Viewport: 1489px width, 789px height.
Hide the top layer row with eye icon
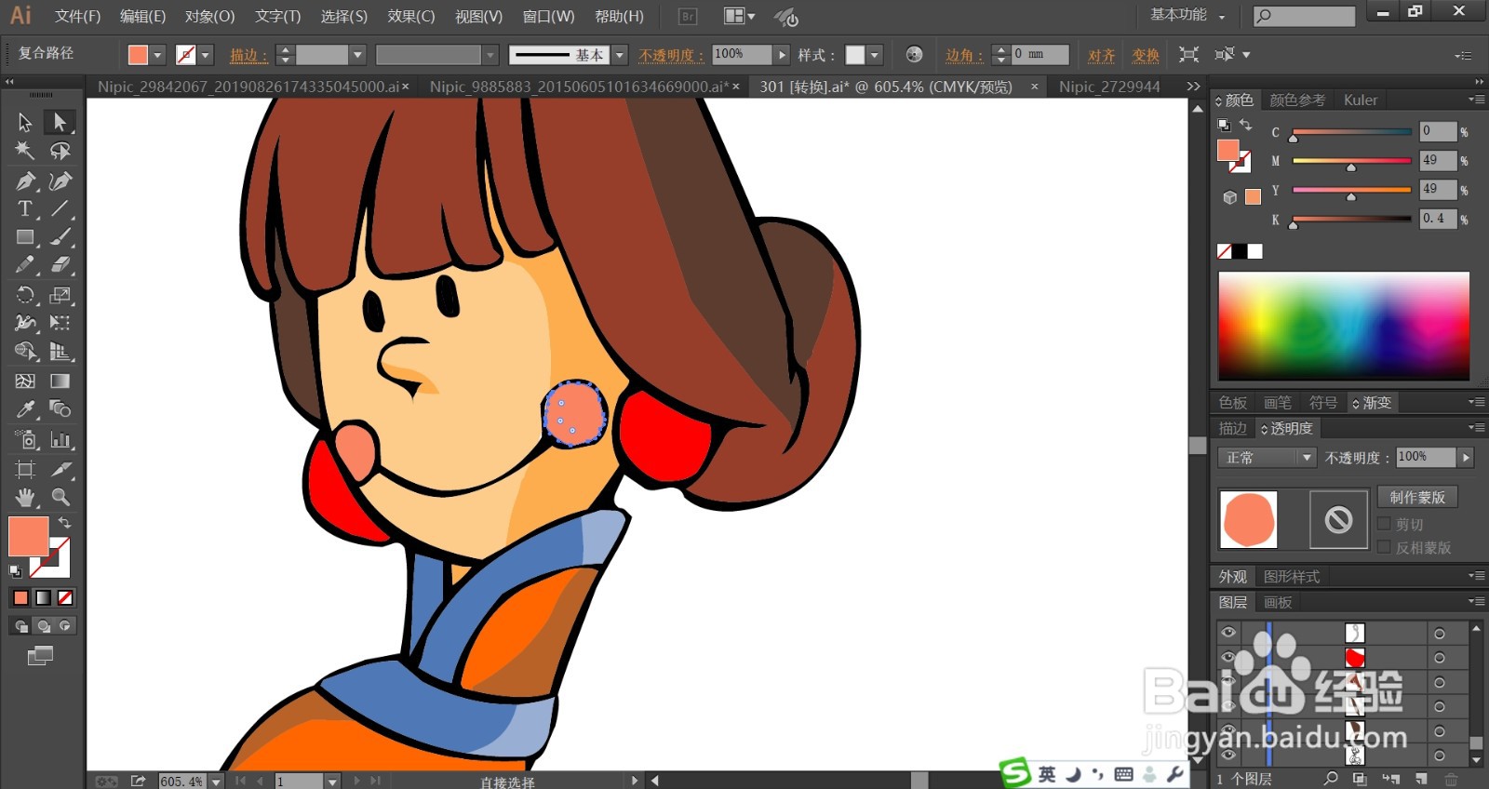pos(1228,633)
